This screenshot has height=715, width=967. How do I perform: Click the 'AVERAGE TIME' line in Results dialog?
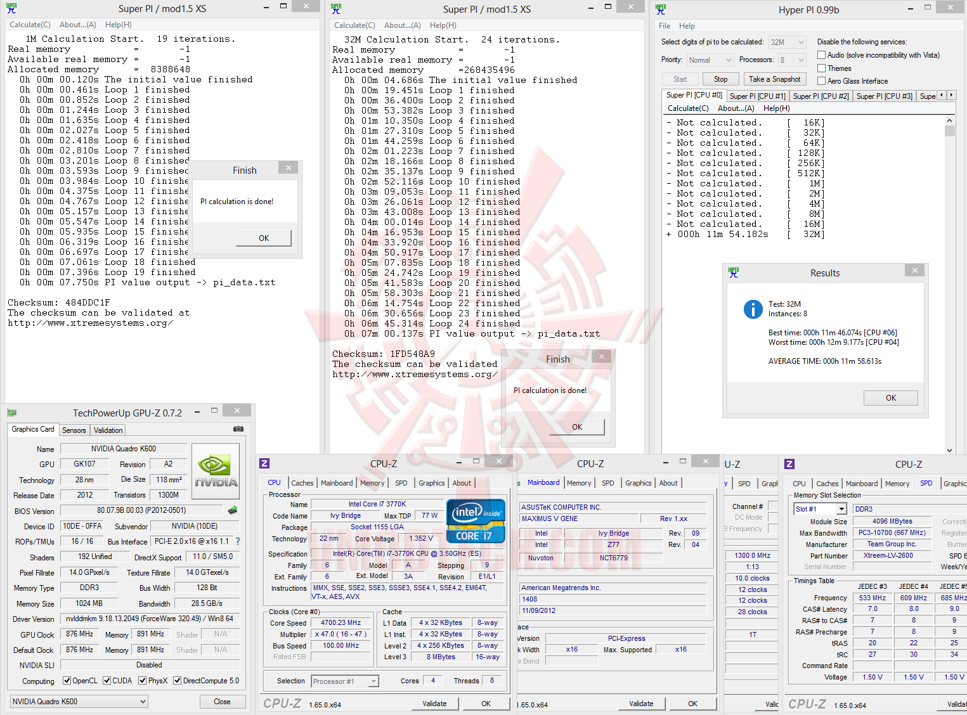tap(825, 361)
